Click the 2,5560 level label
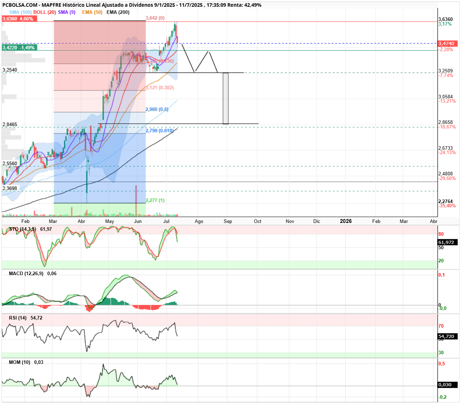Viewport: 461px width, 404px height. click(10, 164)
